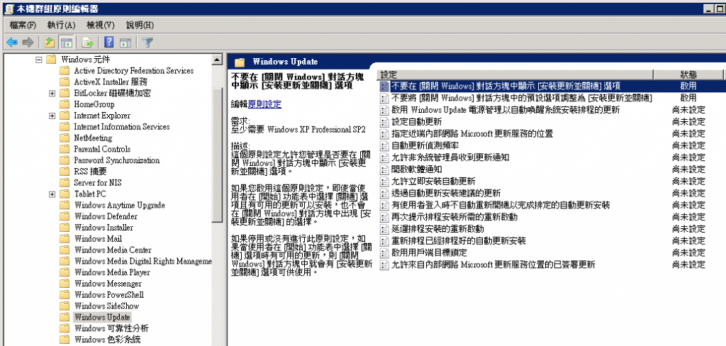Click policy icon for 延遲排程安裝的重新啟動

point(384,229)
